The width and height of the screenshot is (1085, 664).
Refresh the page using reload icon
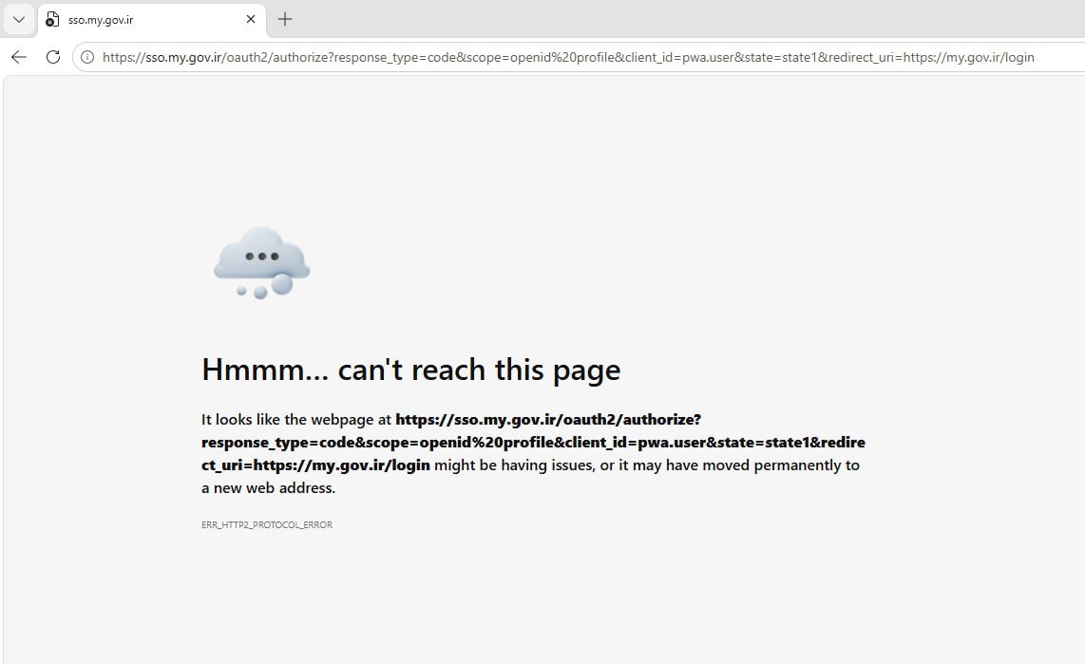pos(52,57)
